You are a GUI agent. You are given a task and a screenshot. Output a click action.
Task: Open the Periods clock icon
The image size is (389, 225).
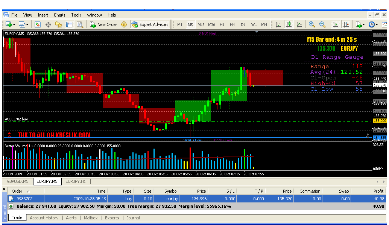(x=372, y=24)
